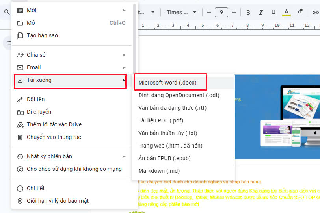Open the highlight color pen tool
Image resolution: width=320 pixels, height=213 pixels.
tap(300, 12)
